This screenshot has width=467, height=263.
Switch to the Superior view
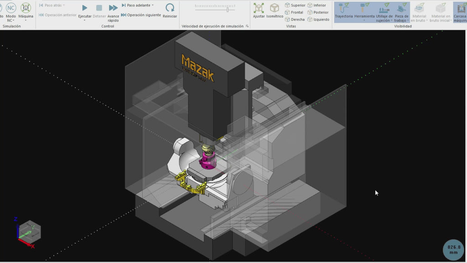(x=296, y=5)
